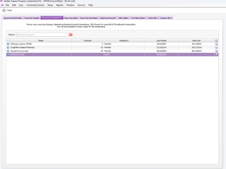Switch to Contact Alert tab
The image size is (226, 169).
click(x=166, y=18)
